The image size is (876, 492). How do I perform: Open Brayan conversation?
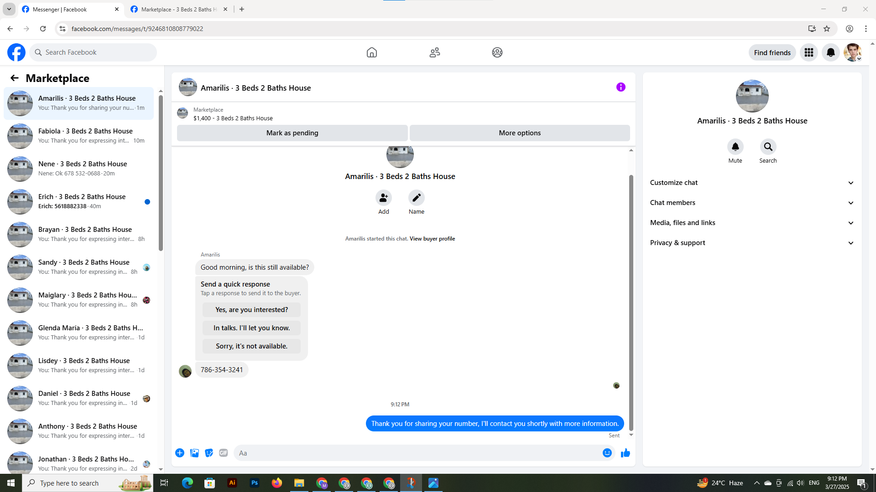[78, 234]
